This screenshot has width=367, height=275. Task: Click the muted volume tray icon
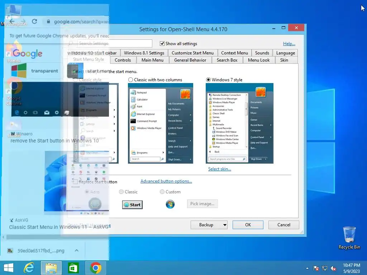[333, 268]
